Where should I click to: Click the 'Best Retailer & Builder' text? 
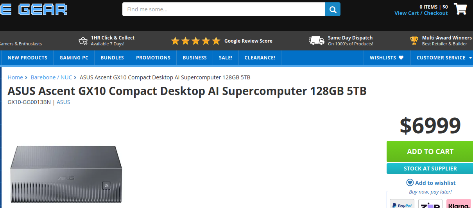pos(444,44)
